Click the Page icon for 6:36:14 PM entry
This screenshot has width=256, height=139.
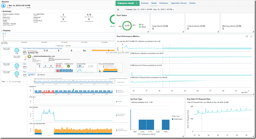click(17, 50)
